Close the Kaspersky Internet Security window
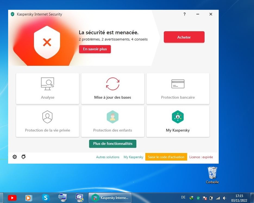 tap(211, 14)
